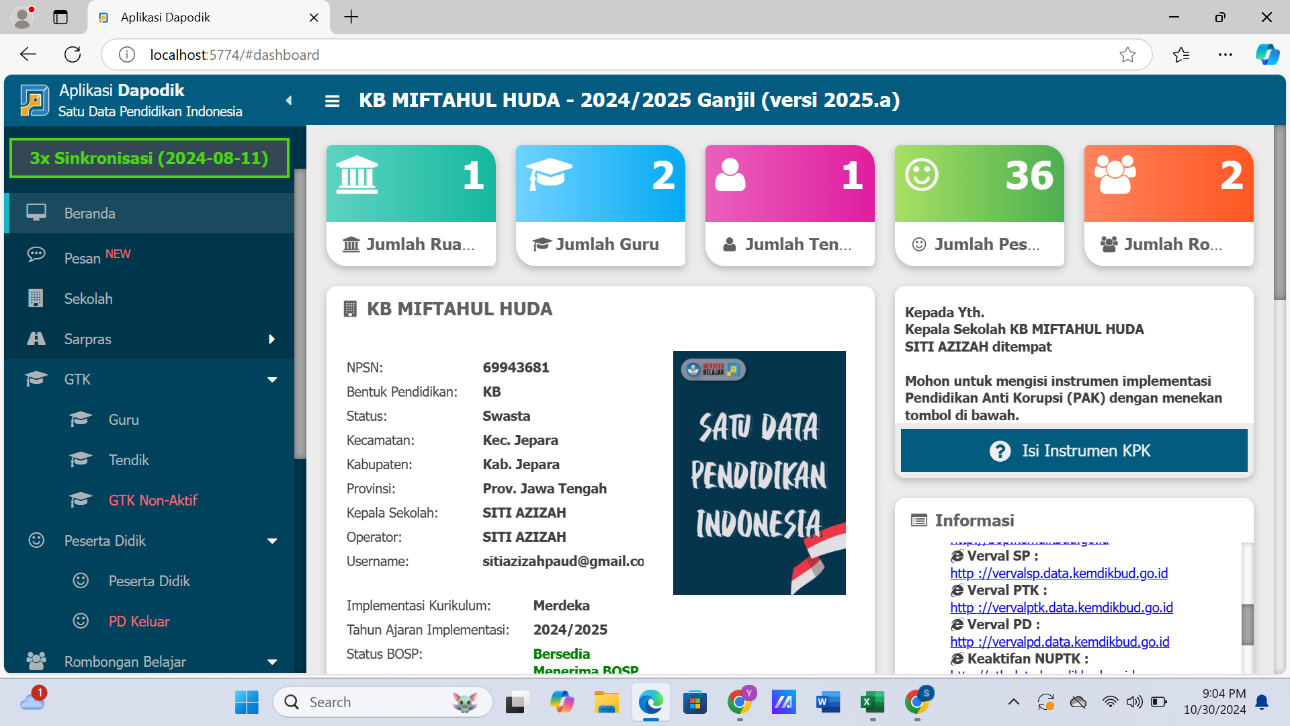Screen dimensions: 1290x726
Task: Click the browser address bar
Action: click(x=625, y=54)
